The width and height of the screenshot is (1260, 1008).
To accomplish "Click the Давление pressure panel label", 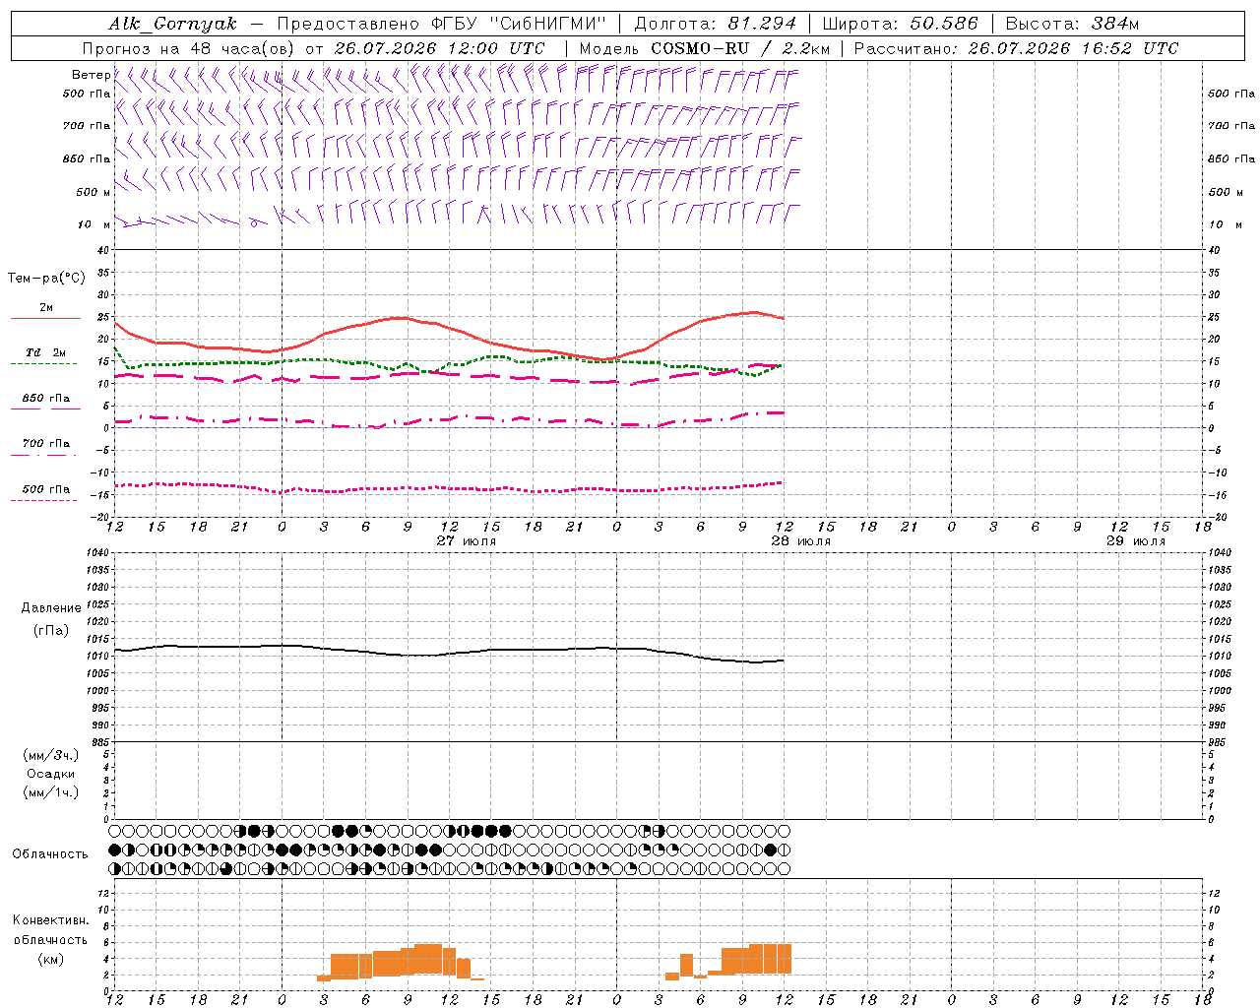I will tap(51, 608).
